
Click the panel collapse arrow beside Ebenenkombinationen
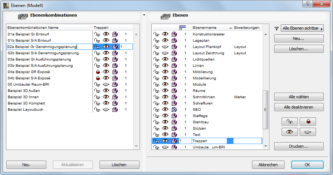tap(144, 15)
